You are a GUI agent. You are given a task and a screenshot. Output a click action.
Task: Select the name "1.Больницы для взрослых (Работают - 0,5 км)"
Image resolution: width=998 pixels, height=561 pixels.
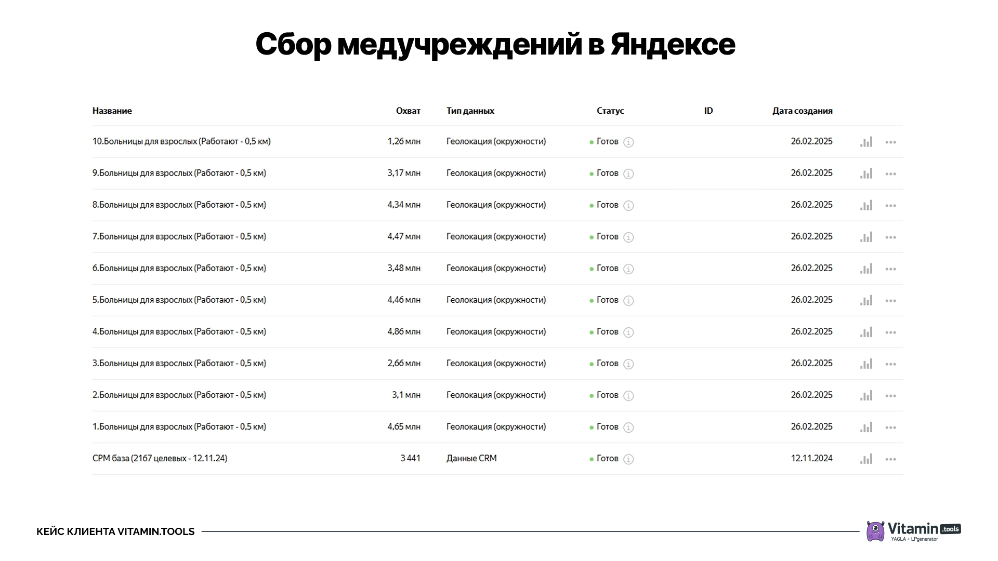[x=179, y=426]
